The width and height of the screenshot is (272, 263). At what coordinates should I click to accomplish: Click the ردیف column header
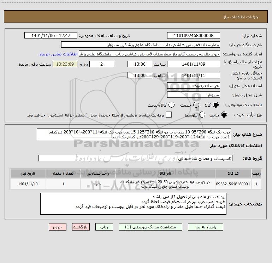(256, 173)
